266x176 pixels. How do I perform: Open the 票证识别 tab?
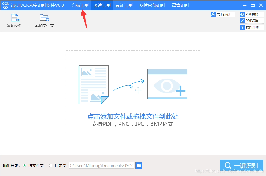124,5
